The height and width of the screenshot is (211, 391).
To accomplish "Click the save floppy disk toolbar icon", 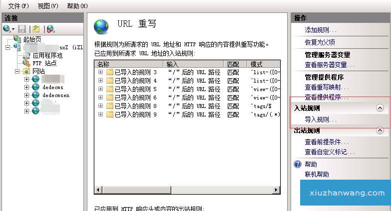I will tap(21, 29).
